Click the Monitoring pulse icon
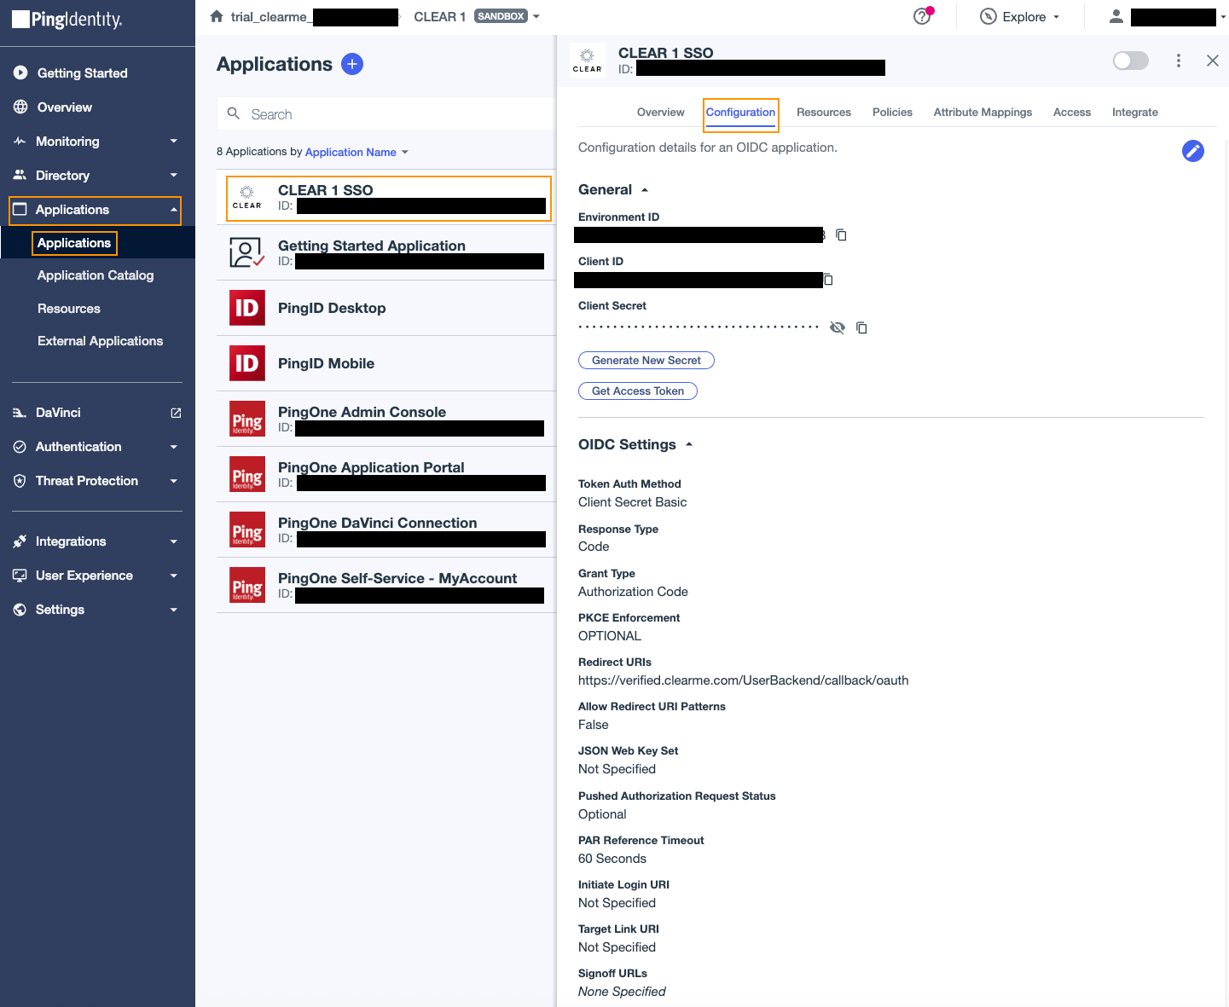1229x1007 pixels. 20,142
